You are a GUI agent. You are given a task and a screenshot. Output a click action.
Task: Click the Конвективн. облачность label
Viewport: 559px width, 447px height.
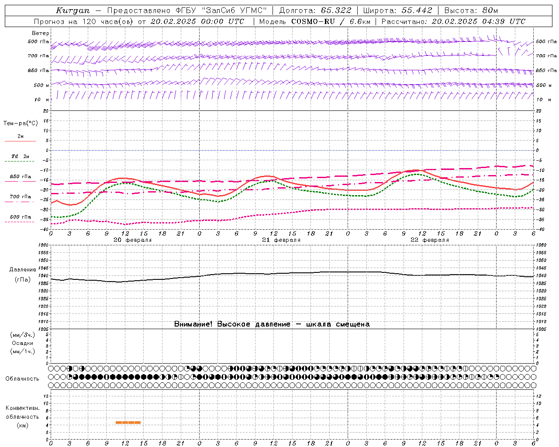click(x=22, y=412)
